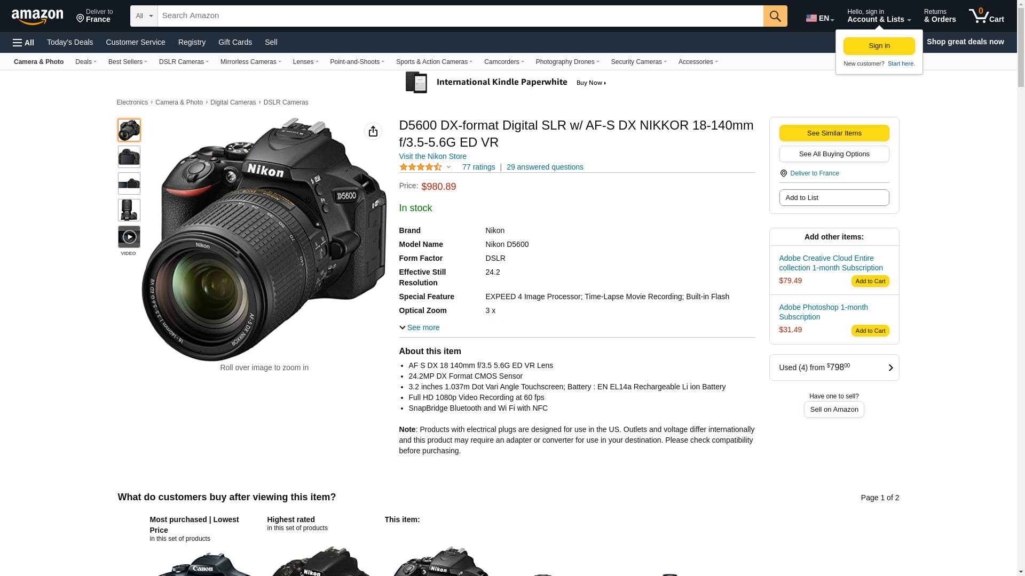
Task: Add Adobe Photoshop subscription to cart
Action: point(870,331)
